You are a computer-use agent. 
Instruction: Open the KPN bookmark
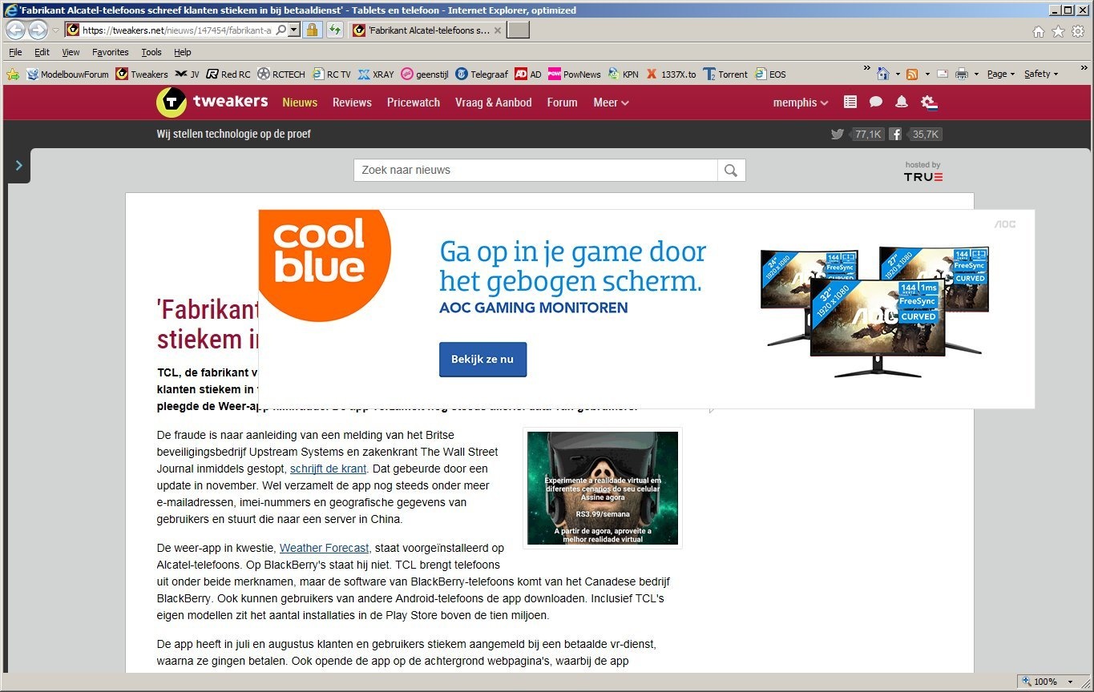[x=623, y=74]
